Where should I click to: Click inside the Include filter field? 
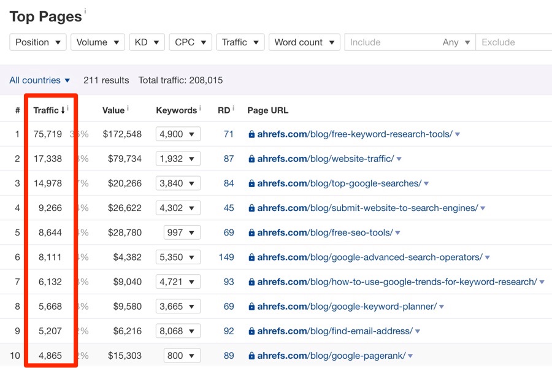click(x=380, y=42)
